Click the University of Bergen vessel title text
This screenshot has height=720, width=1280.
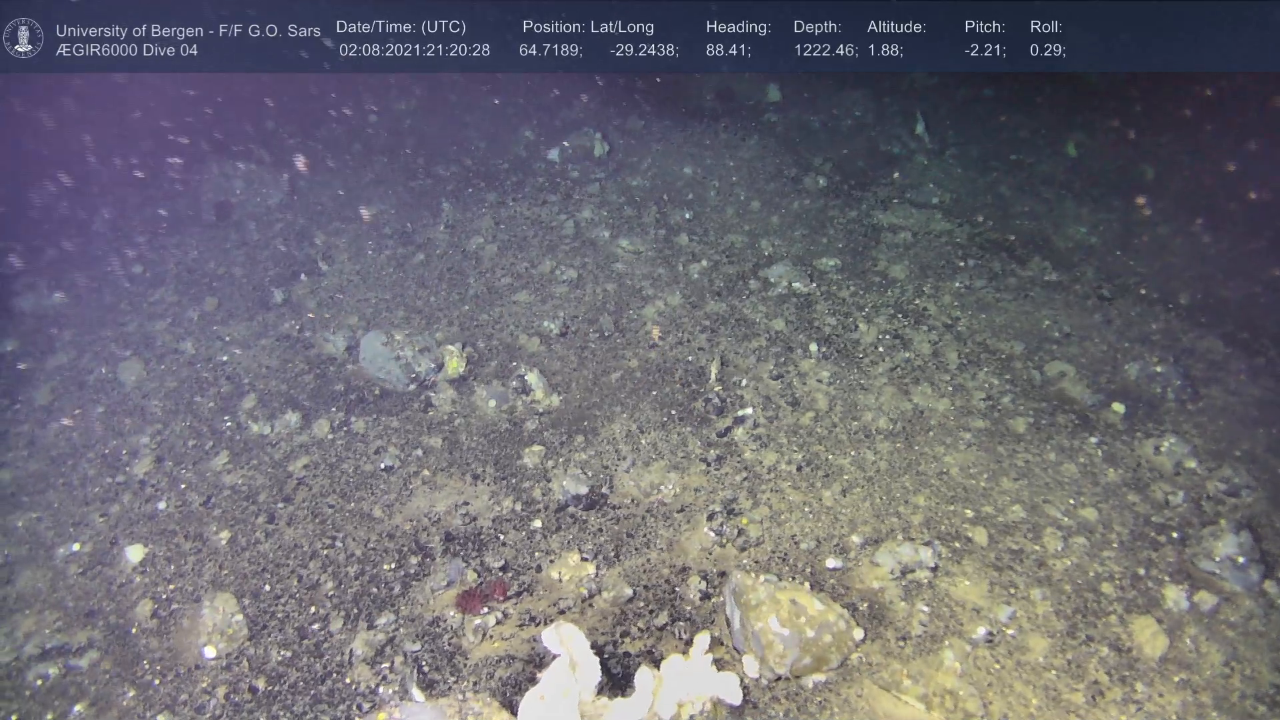pyautogui.click(x=188, y=31)
